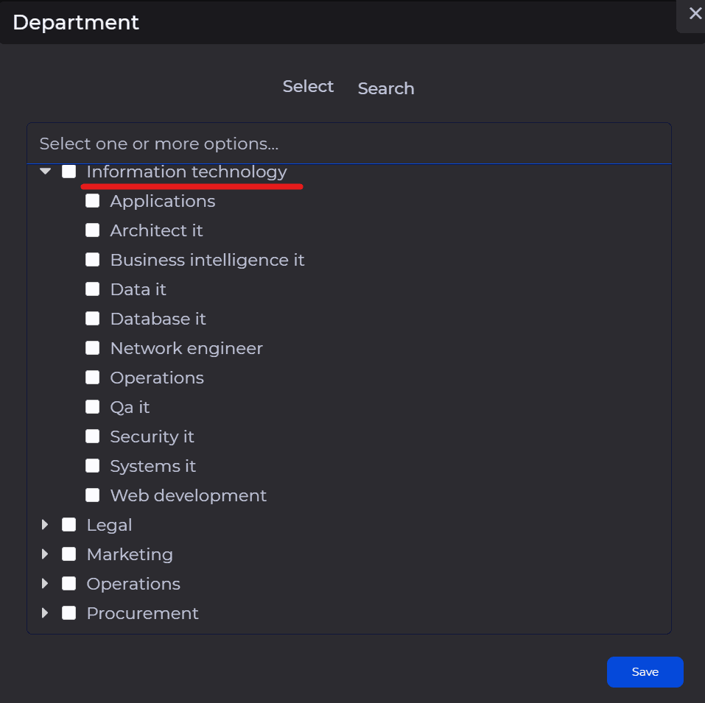Expand the Procurement department node
Viewport: 705px width, 703px height.
pyautogui.click(x=46, y=613)
